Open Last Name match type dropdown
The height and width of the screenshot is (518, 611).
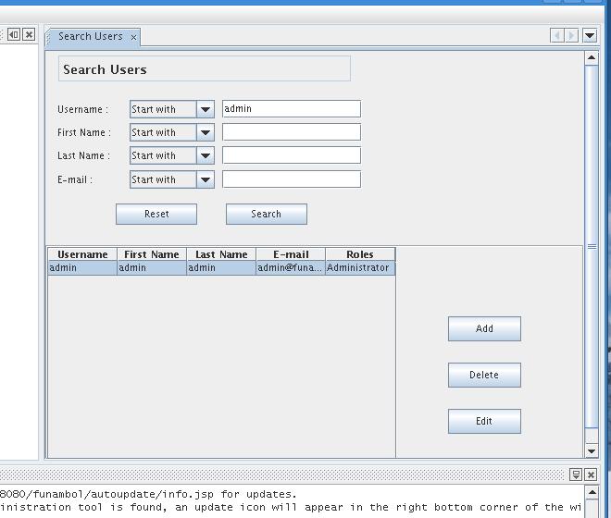(x=206, y=155)
